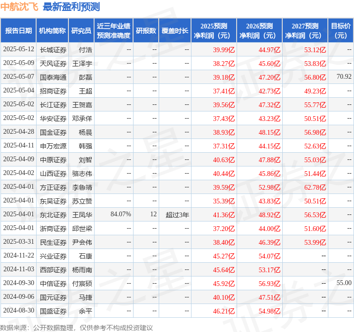
Task: Click the 2026预测净利润 header
Action: 259,31
